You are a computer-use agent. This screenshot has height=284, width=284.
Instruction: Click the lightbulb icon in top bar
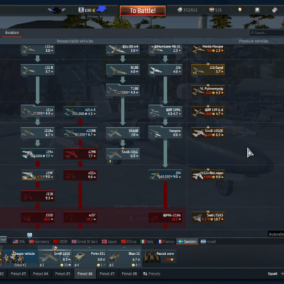[x=240, y=10]
